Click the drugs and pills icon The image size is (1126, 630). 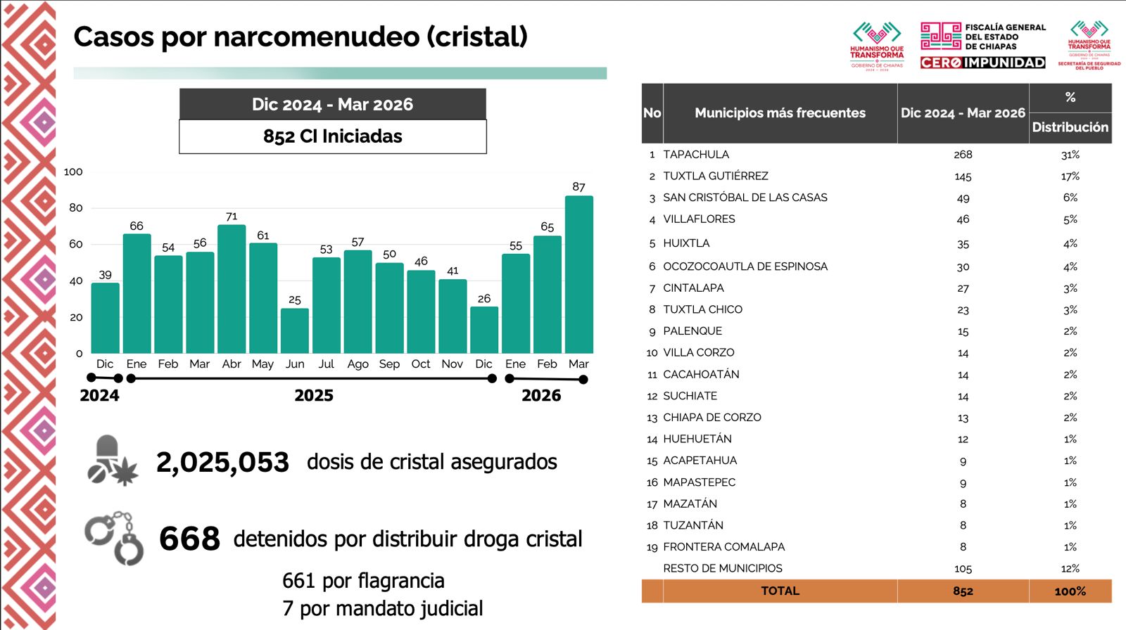tap(113, 461)
